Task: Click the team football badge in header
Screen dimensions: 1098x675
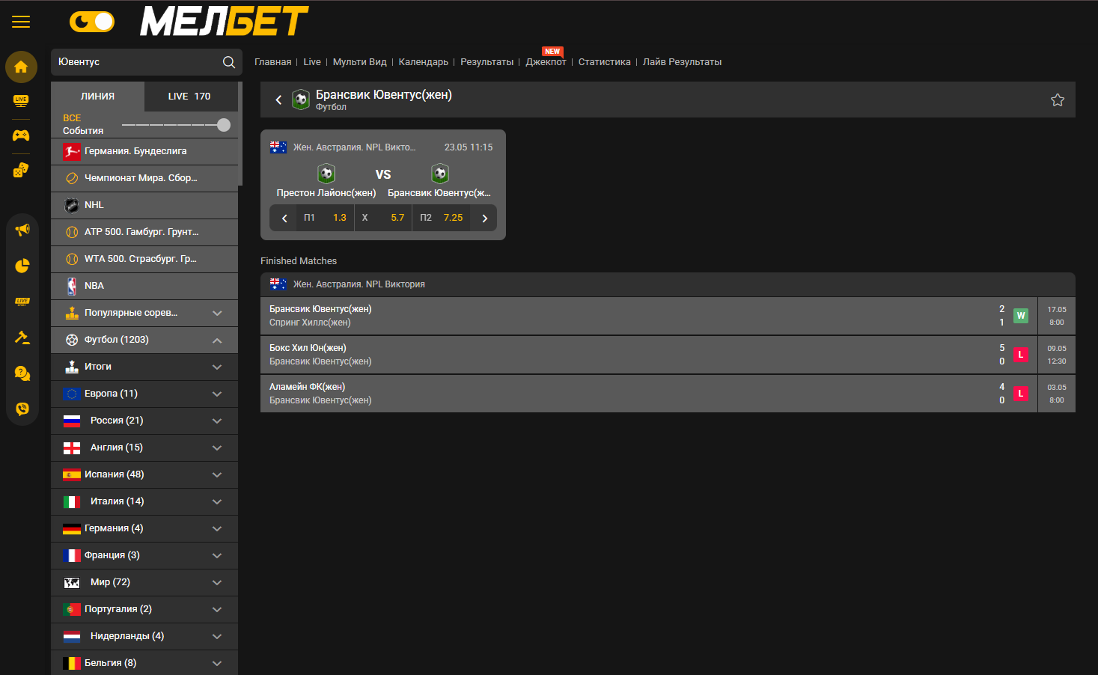Action: click(x=301, y=100)
